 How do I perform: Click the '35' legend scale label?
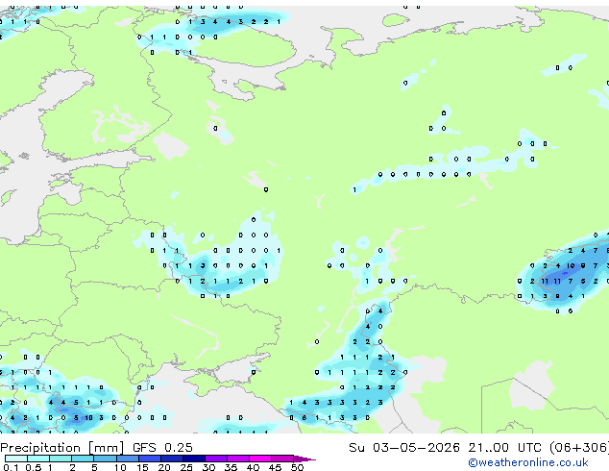231,467
